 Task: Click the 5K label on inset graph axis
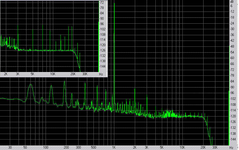click(33, 74)
